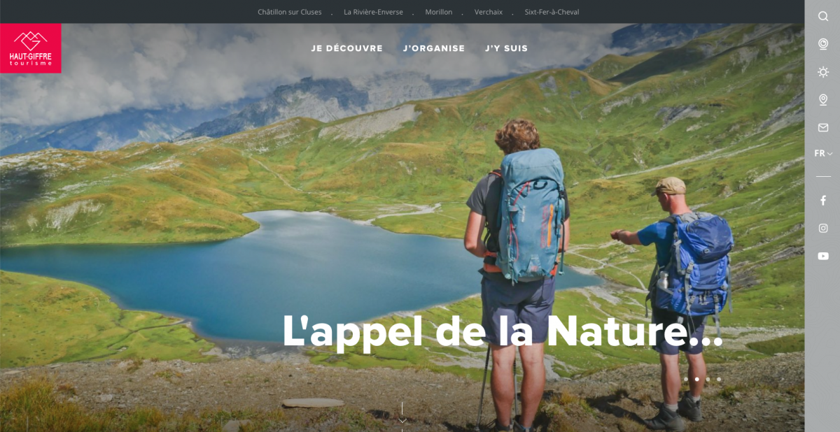Go to the Haut-Giffre tourisme logo home
Image resolution: width=840 pixels, height=432 pixels.
pos(31,48)
